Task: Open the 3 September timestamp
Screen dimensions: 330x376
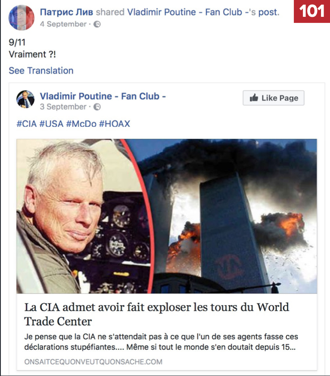Action: pos(63,107)
